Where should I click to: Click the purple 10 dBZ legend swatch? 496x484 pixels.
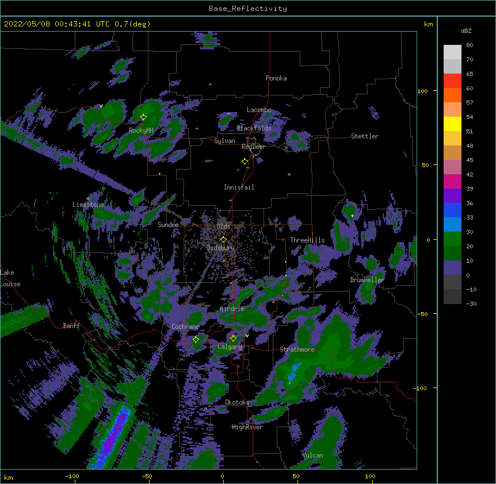tap(452, 268)
